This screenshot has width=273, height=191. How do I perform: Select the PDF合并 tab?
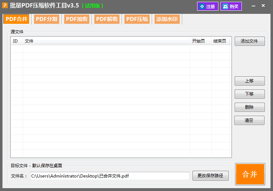(17, 19)
